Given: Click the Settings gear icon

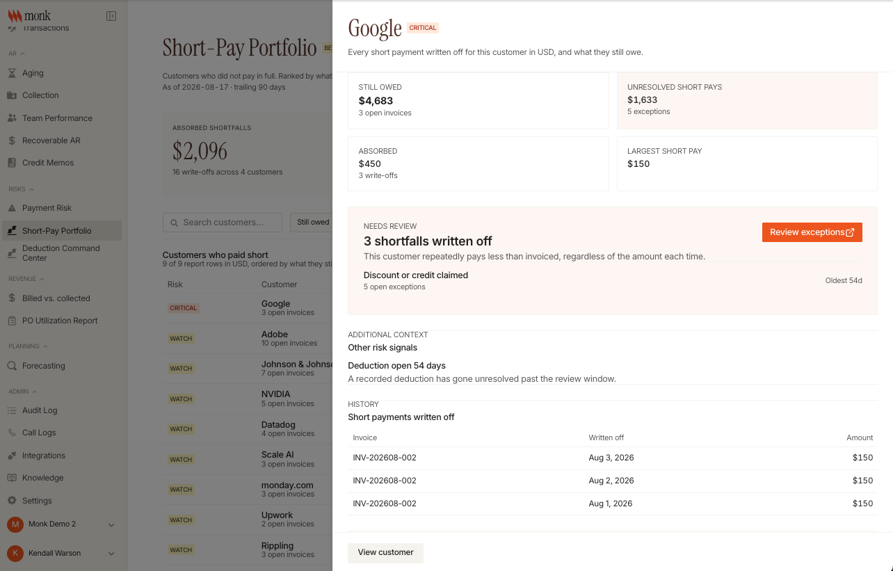Looking at the screenshot, I should tap(12, 501).
